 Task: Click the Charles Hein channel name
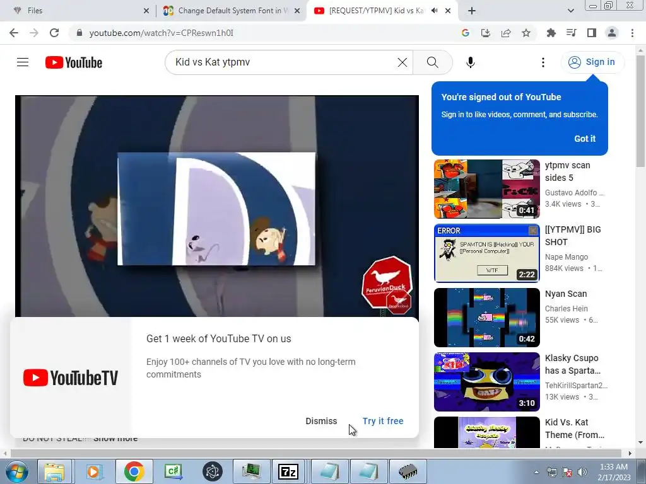[x=566, y=309]
